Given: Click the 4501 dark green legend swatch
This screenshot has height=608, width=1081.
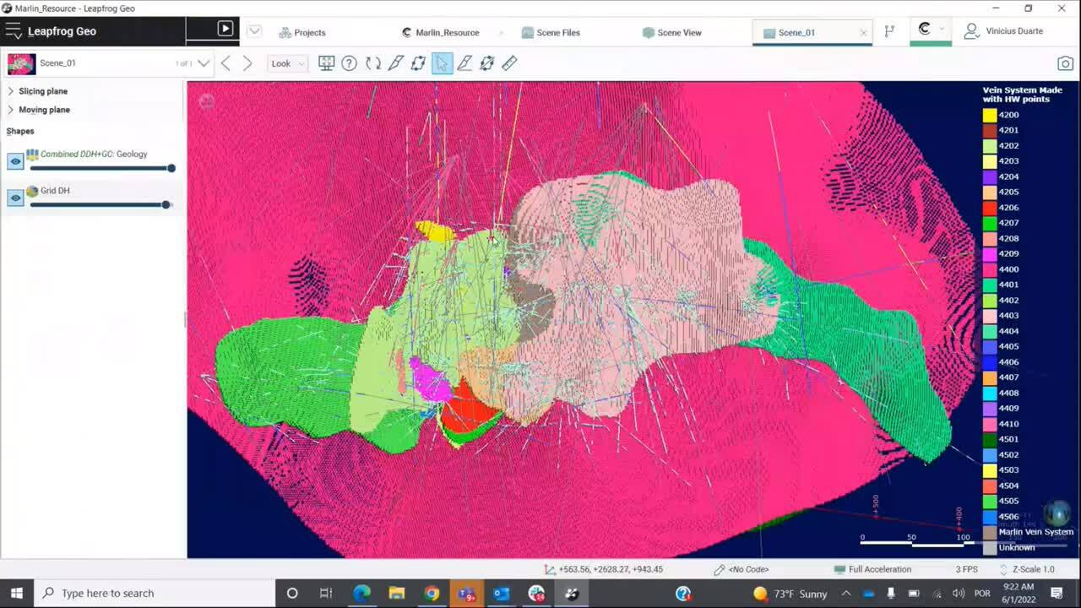Looking at the screenshot, I should pyautogui.click(x=989, y=439).
